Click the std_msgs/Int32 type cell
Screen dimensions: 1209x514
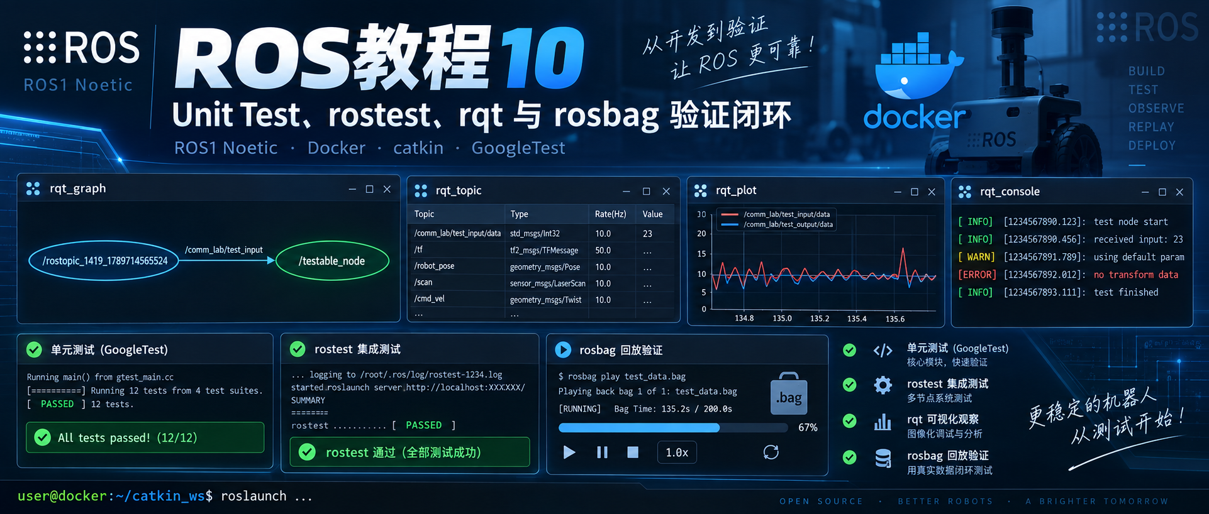click(535, 233)
